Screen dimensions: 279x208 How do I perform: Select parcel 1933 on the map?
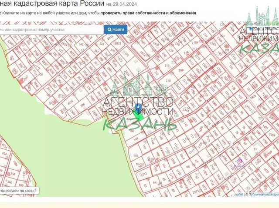tap(194, 119)
